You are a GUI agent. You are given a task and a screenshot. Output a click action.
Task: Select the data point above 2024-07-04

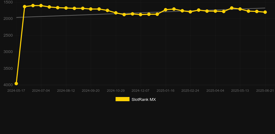[x=41, y=6]
